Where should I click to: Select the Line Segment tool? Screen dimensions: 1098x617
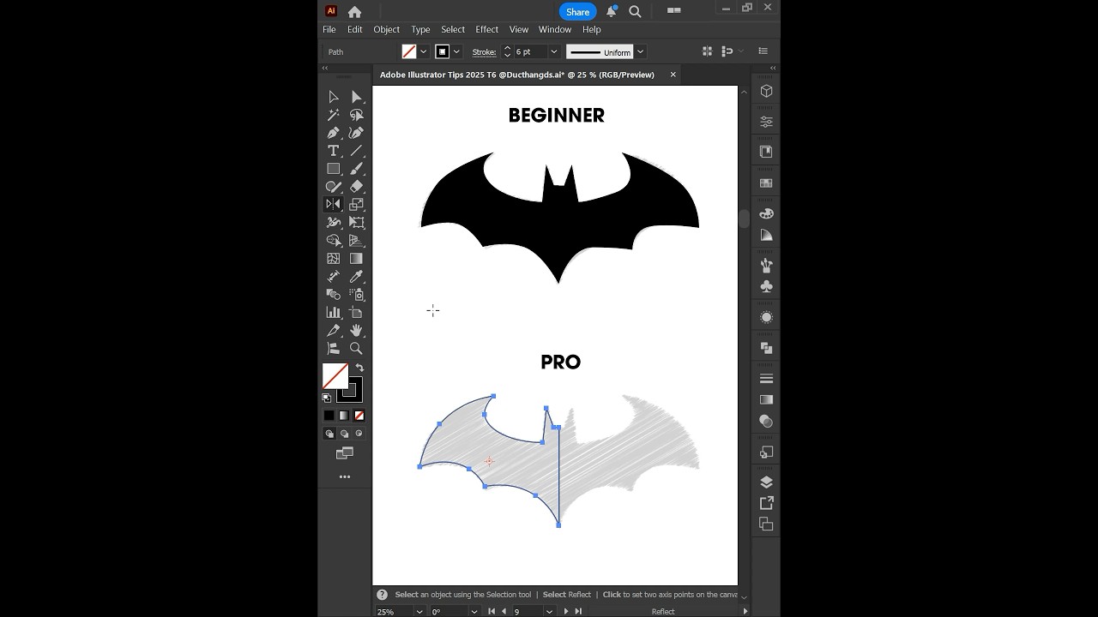coord(356,151)
